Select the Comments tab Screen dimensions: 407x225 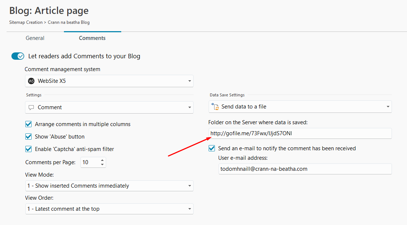tap(92, 38)
